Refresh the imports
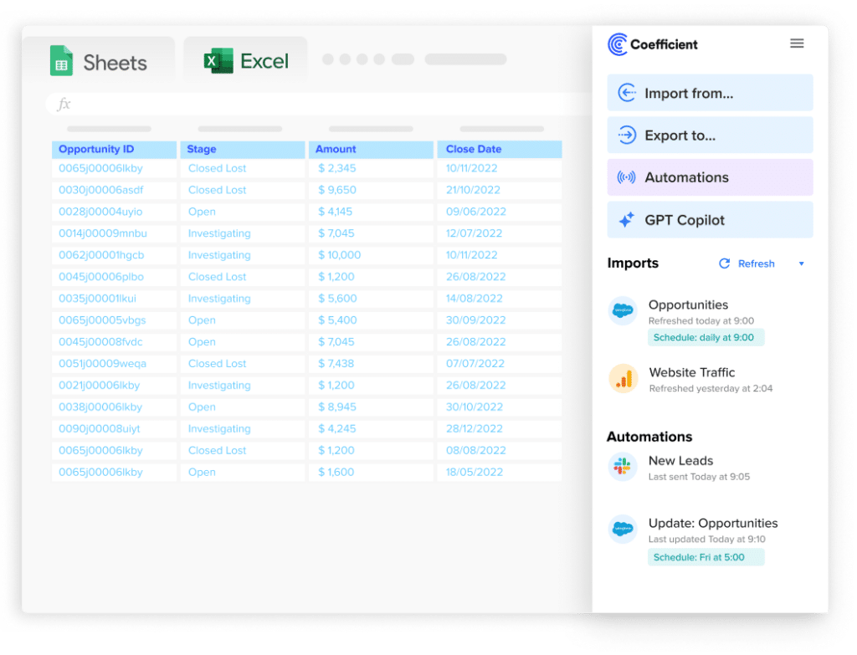The width and height of the screenshot is (857, 655). pyautogui.click(x=747, y=264)
